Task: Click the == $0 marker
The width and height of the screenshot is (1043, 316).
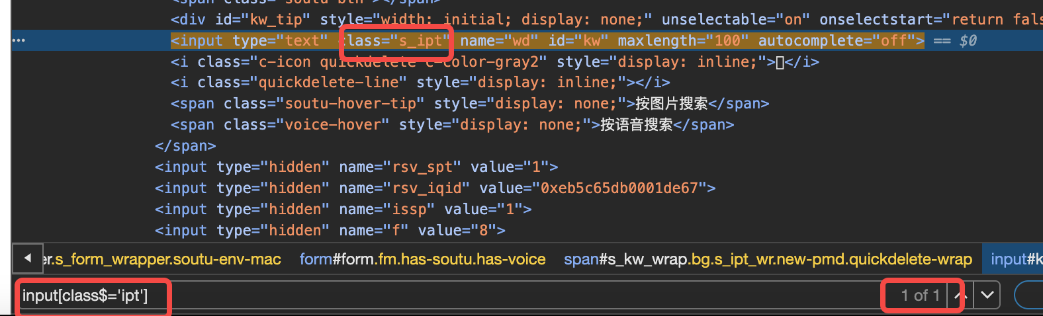Action: tap(955, 40)
